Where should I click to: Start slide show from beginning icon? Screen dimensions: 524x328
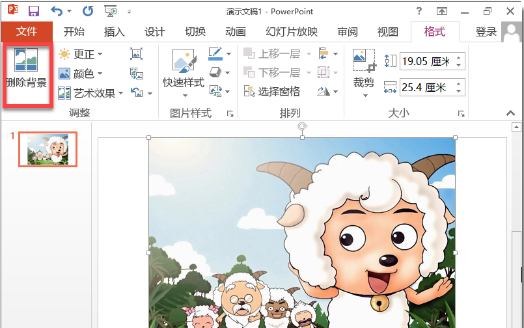pos(111,11)
